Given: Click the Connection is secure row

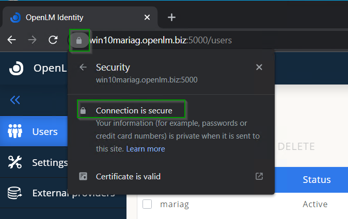Looking at the screenshot, I should coord(134,110).
